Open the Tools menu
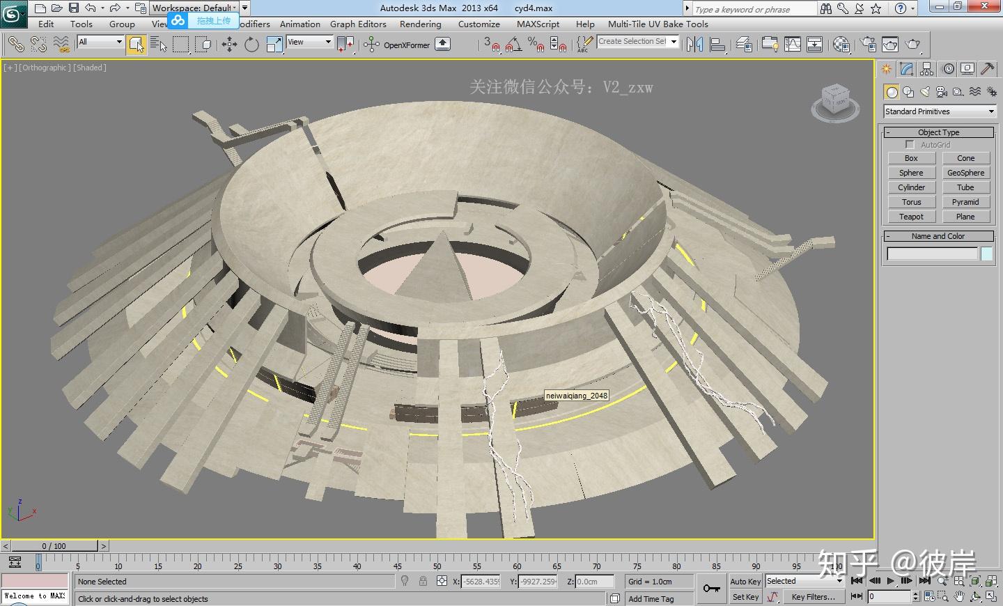1003x606 pixels. point(81,24)
